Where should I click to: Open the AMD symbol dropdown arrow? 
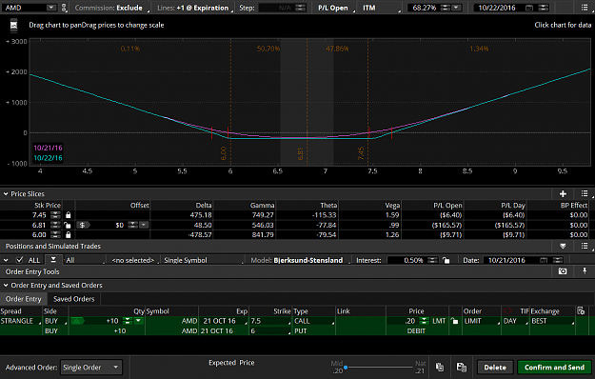point(51,8)
